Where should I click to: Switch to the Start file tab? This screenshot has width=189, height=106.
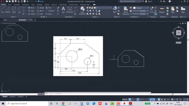coord(5,20)
